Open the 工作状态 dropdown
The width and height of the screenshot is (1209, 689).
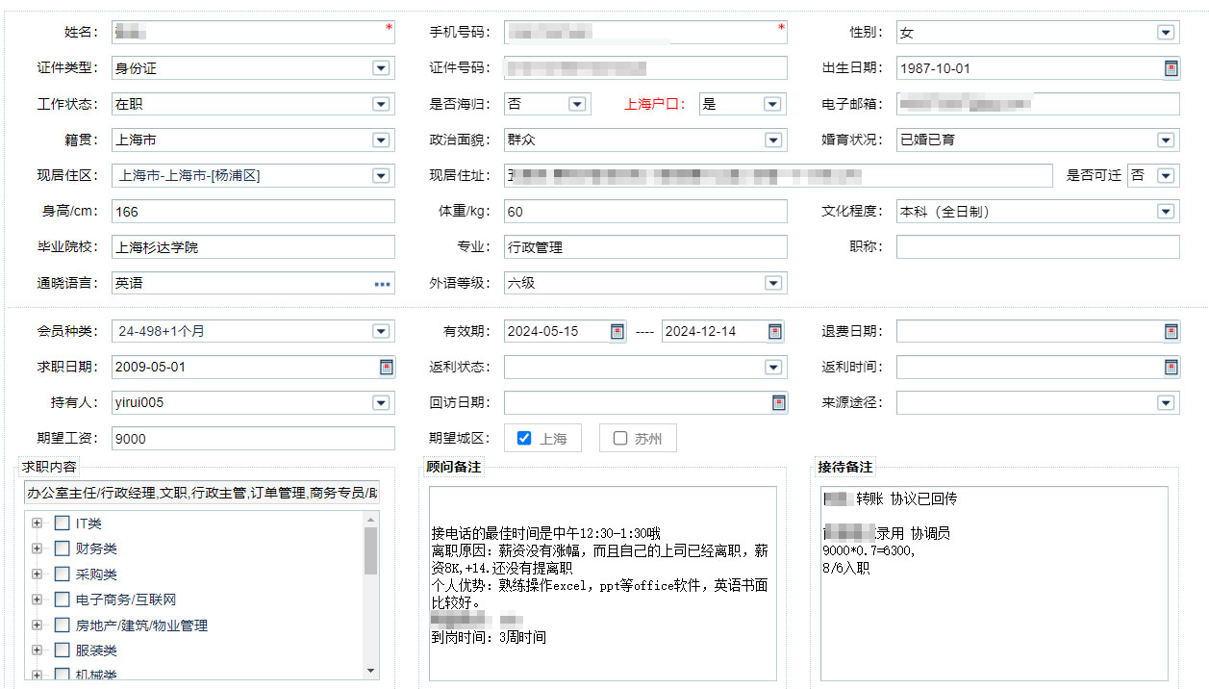[x=381, y=104]
